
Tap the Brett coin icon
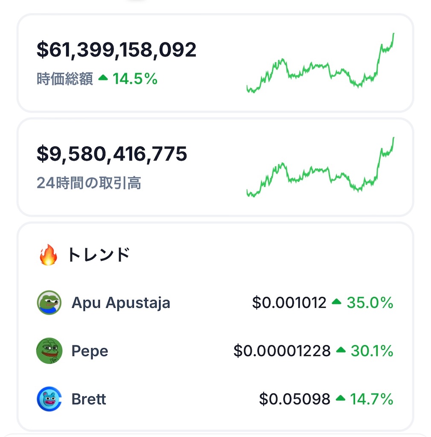coord(49,399)
